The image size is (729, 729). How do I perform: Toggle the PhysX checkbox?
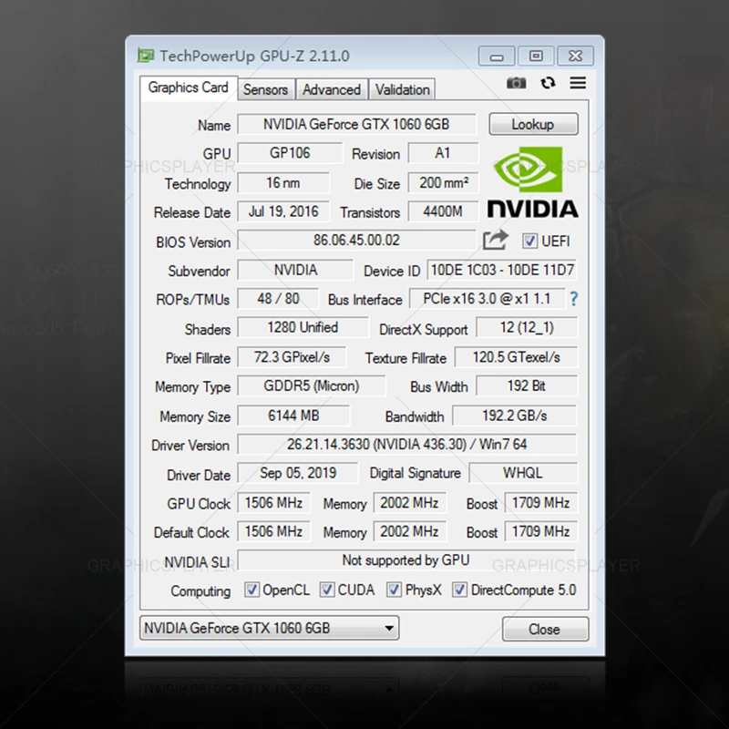point(395,590)
